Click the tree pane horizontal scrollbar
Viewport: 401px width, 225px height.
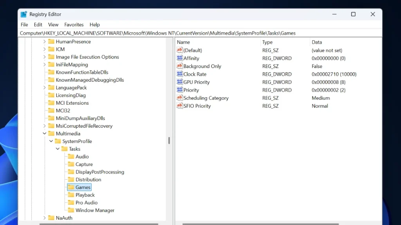pos(99,224)
